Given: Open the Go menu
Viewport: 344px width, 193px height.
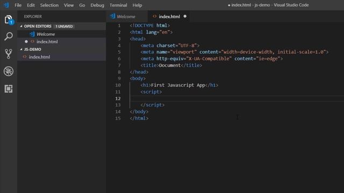Looking at the screenshot, I should 82,5.
